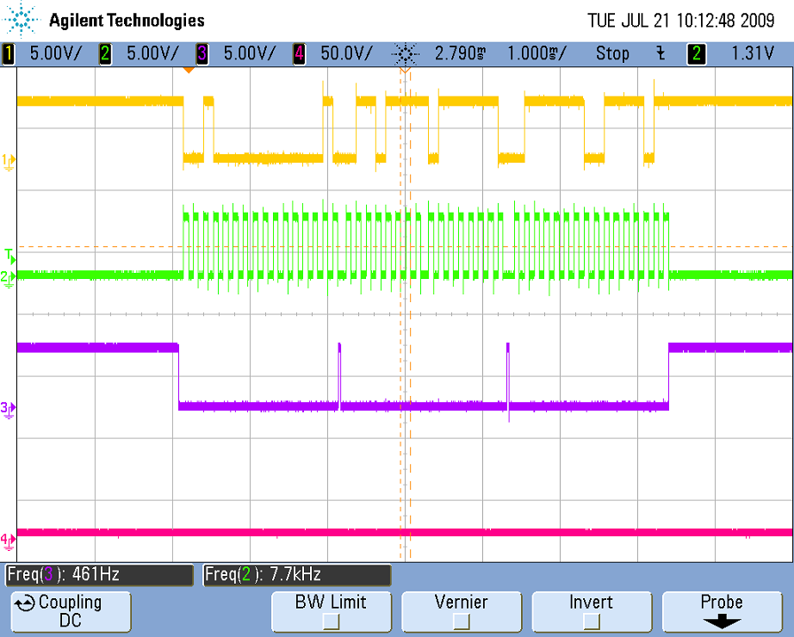This screenshot has height=637, width=794.
Task: Select the yellow channel 1 badge
Action: point(8,53)
